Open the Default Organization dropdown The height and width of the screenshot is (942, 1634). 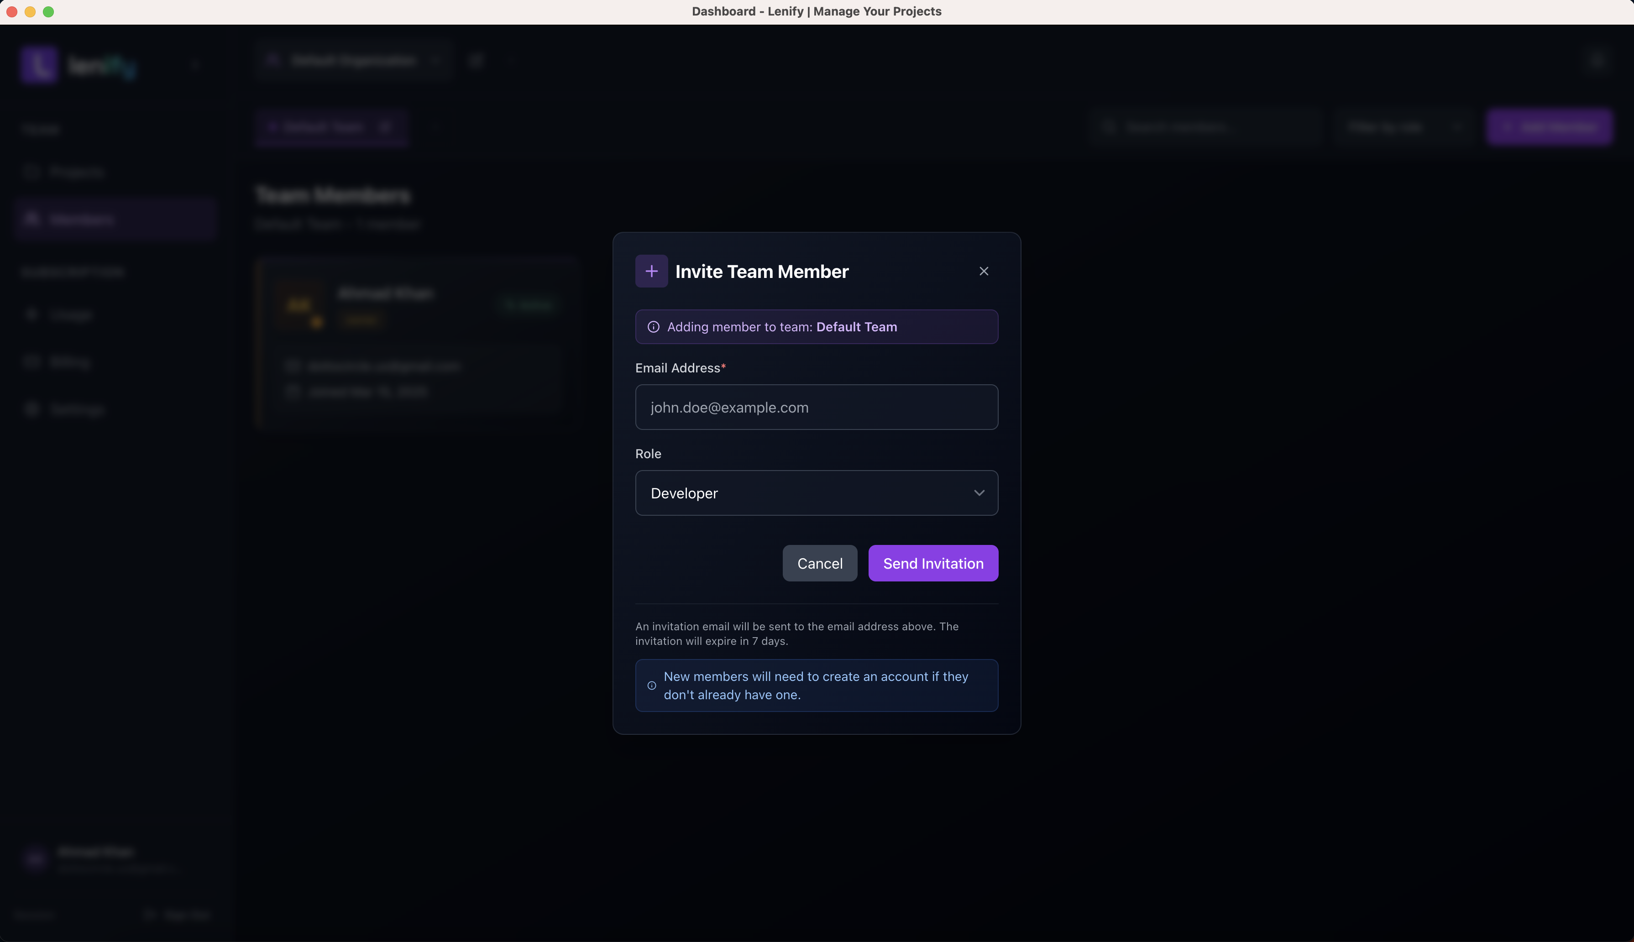pyautogui.click(x=353, y=60)
